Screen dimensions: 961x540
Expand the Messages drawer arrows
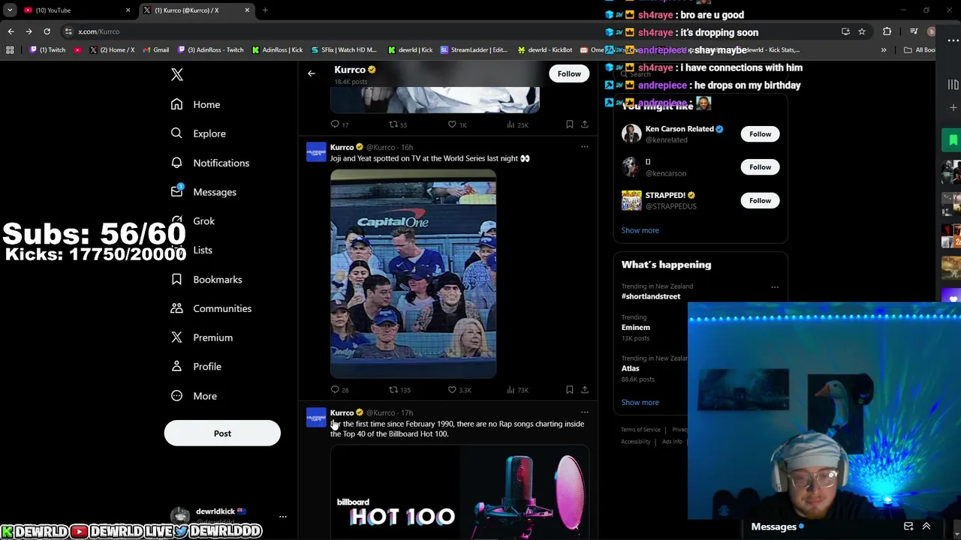coord(926,526)
